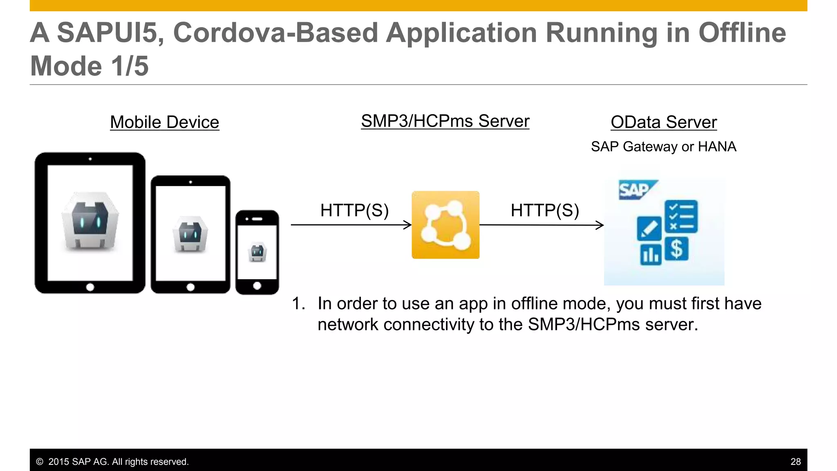The image size is (837, 471).
Task: Click the blue dollar sign tile
Action: (676, 249)
